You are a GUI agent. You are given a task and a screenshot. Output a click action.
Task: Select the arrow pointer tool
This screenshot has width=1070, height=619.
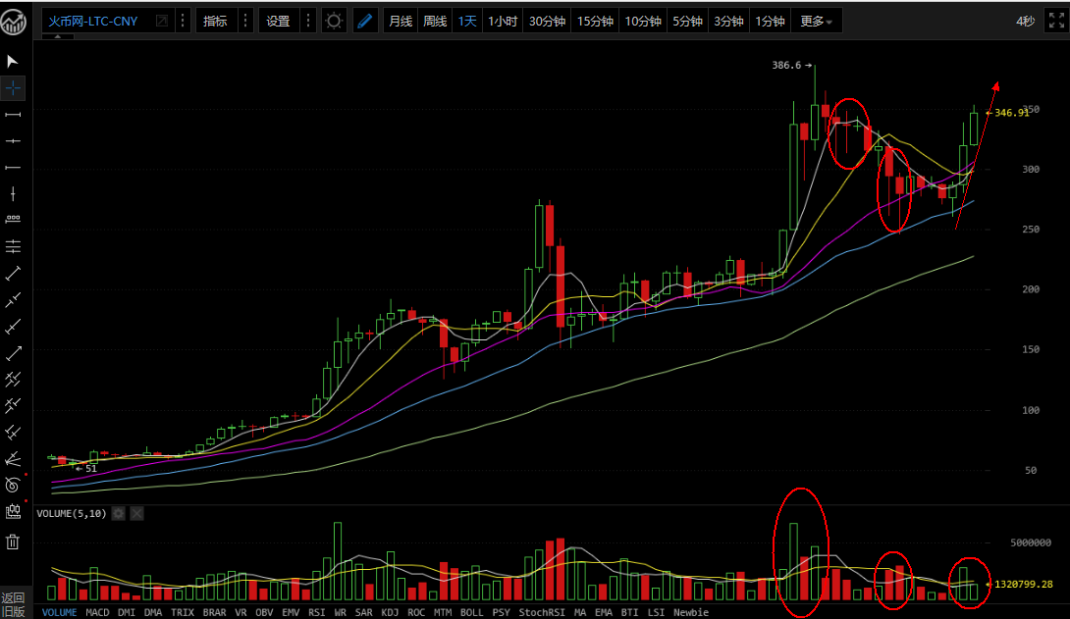pyautogui.click(x=13, y=62)
